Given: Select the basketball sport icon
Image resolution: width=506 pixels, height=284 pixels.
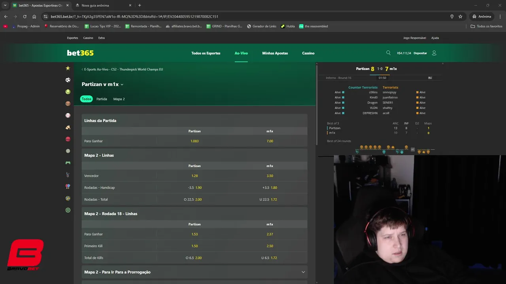Looking at the screenshot, I should click(x=68, y=103).
